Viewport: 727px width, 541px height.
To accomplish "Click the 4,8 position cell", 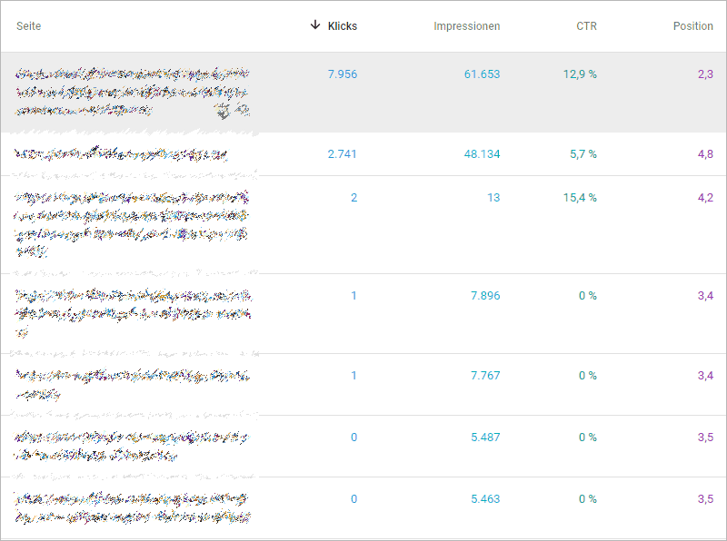I will click(705, 154).
